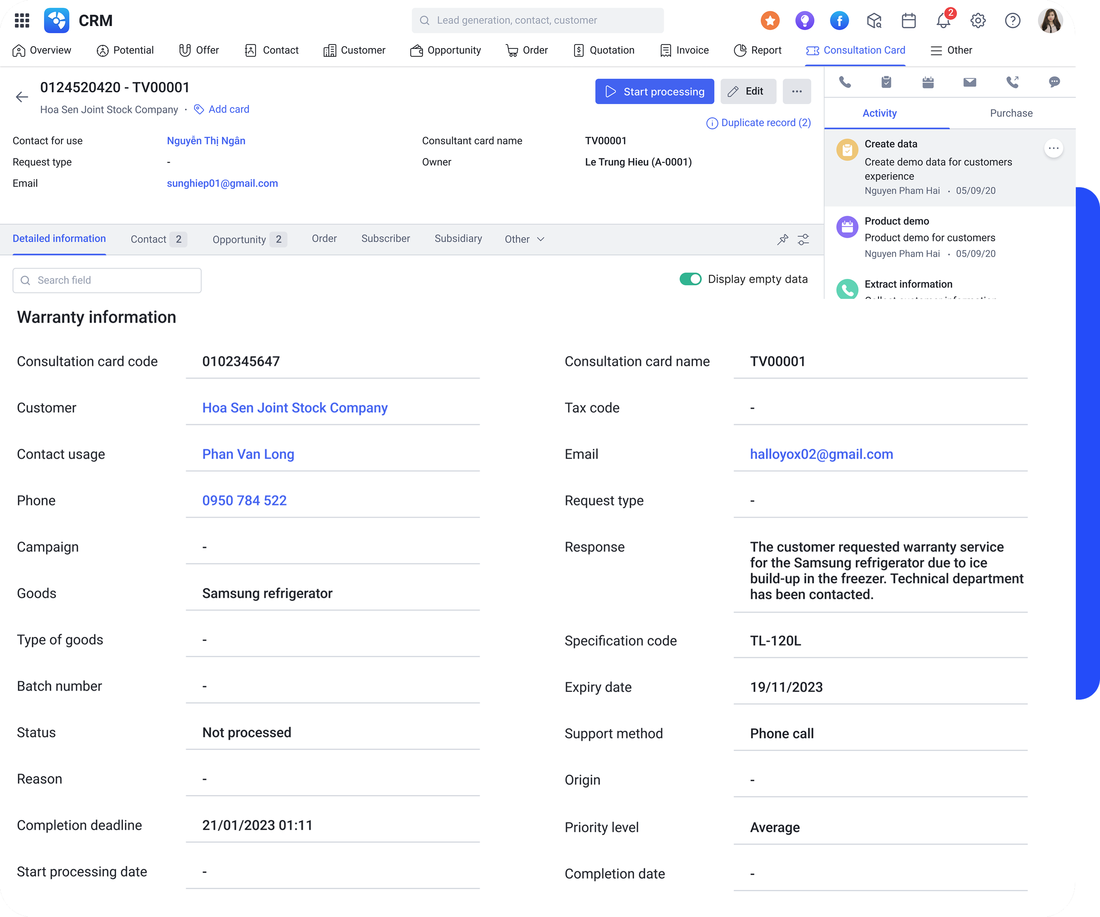1100x917 pixels.
Task: Open the notifications bell with 2 alerts
Action: 943,20
